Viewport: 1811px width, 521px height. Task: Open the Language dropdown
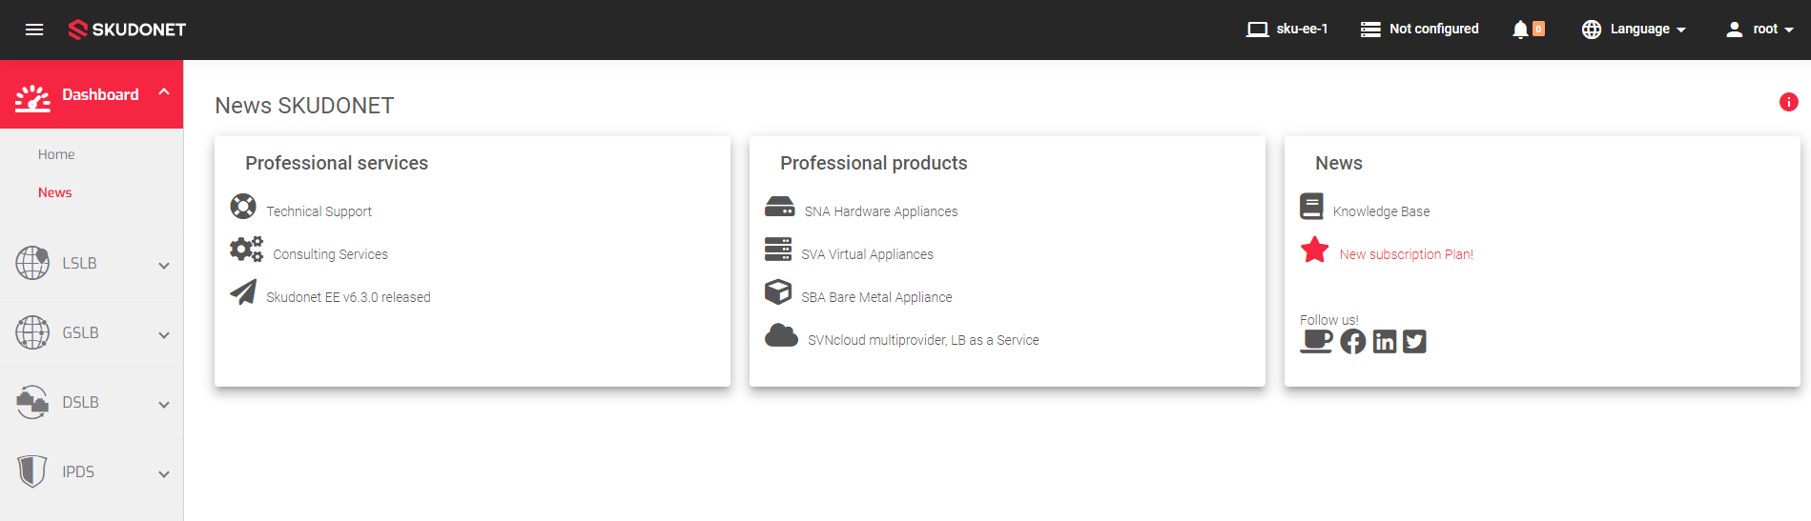coord(1634,30)
